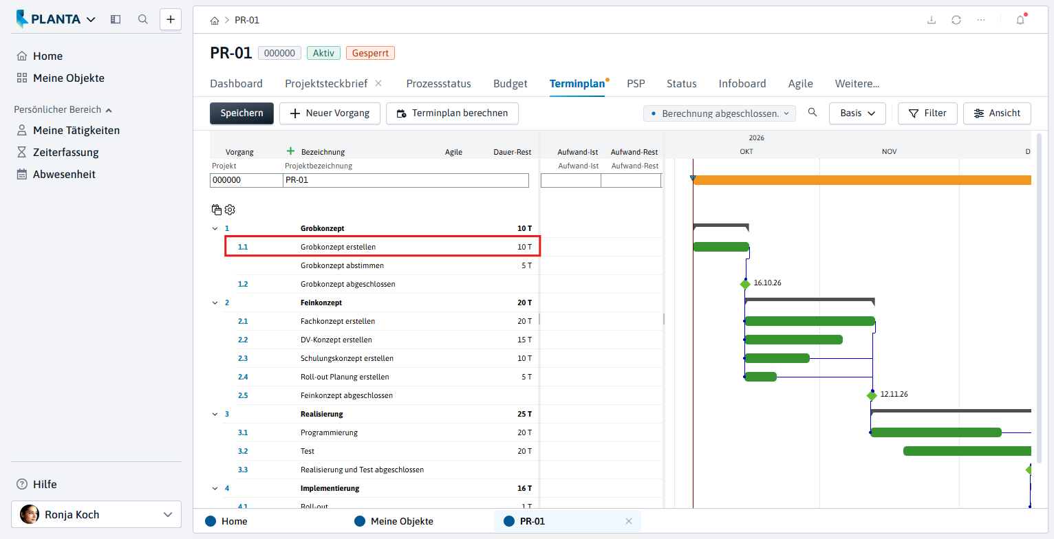Click the download icon in top bar

pos(932,20)
